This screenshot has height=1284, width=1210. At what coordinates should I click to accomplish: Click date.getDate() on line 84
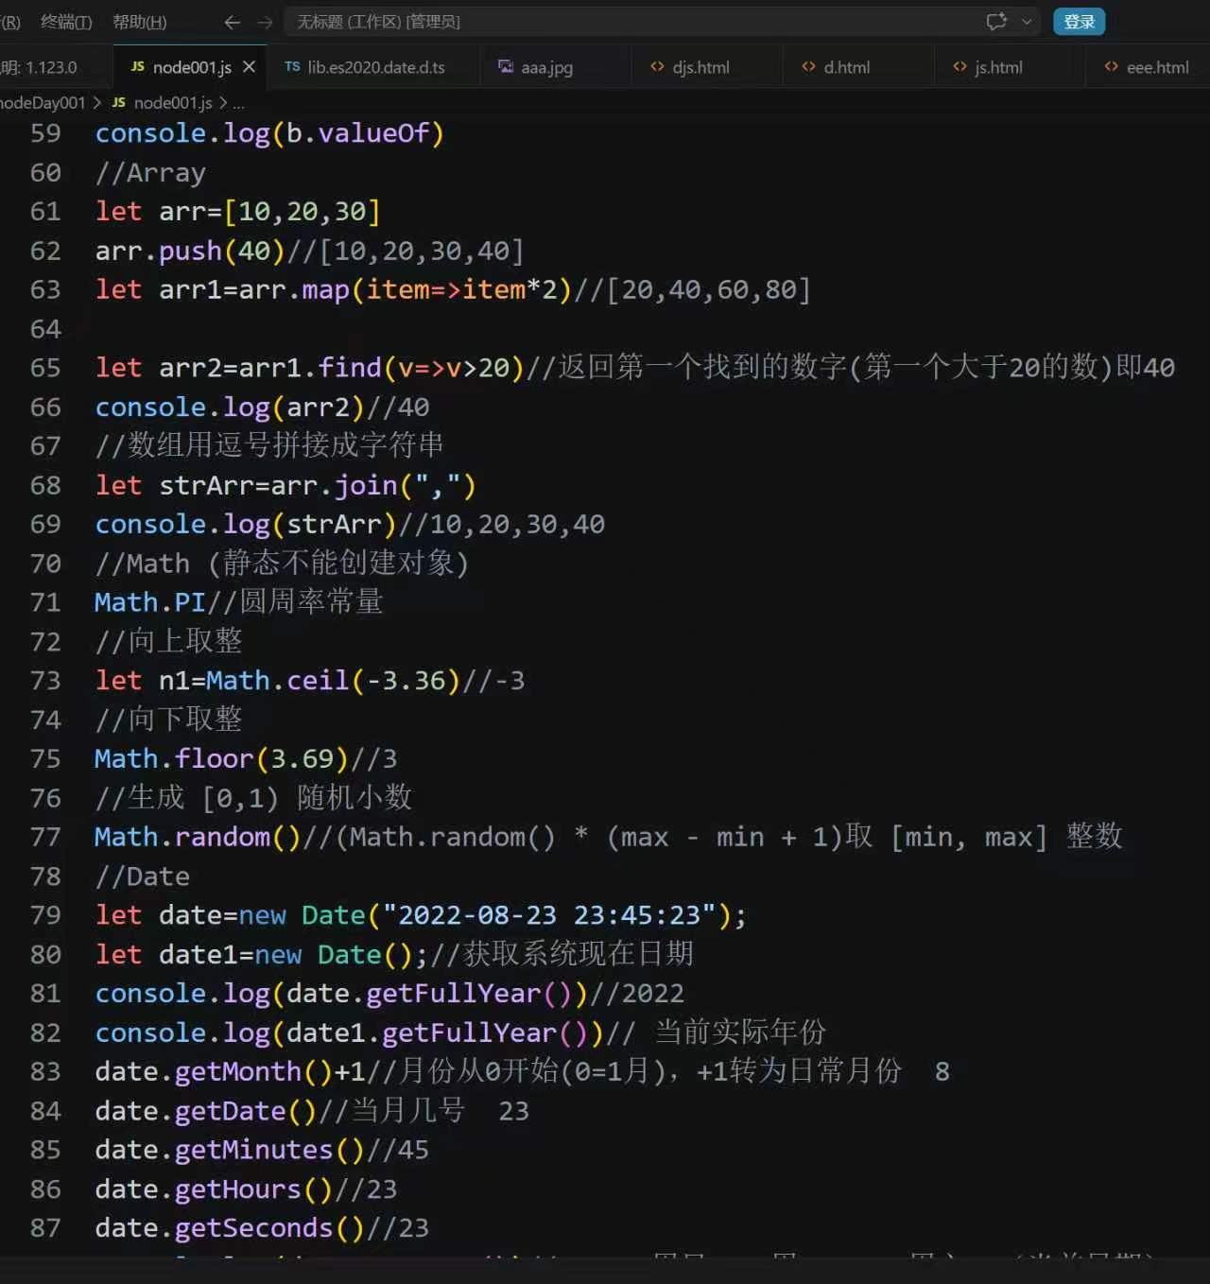coord(206,1112)
